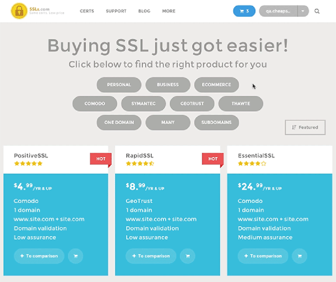Toggle the ECOMMERCE filter
The image size is (336, 282).
coord(216,84)
